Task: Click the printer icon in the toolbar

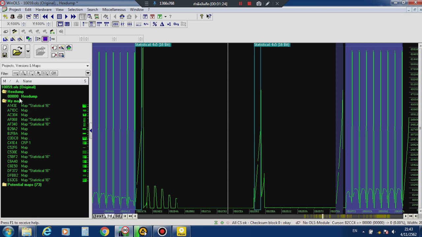Action: tap(20, 16)
